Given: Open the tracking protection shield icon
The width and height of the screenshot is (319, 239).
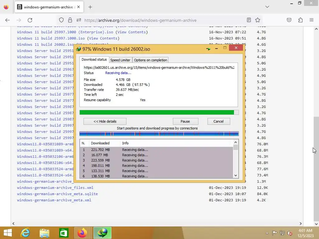Looking at the screenshot, I should (x=61, y=20).
